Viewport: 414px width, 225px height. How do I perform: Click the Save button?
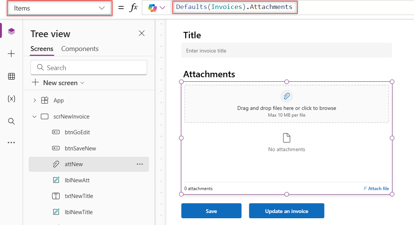point(211,211)
